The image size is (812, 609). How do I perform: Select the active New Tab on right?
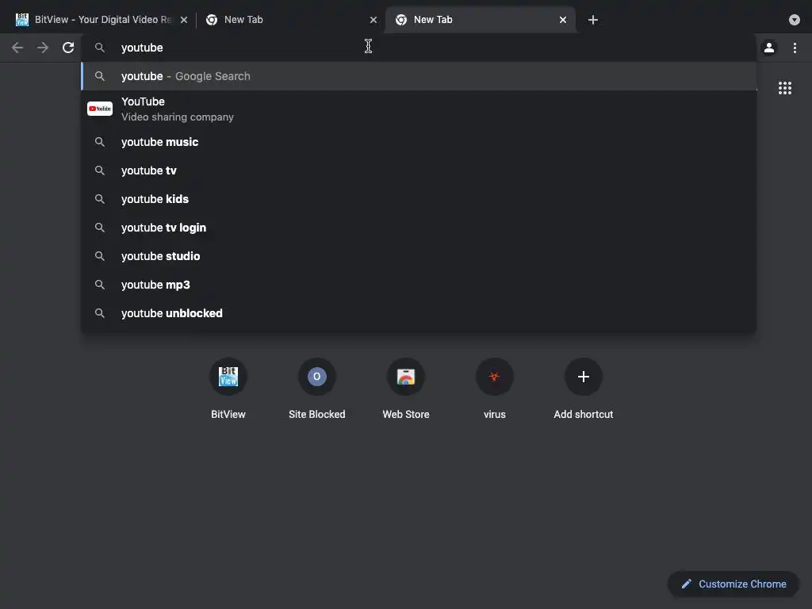click(x=481, y=20)
